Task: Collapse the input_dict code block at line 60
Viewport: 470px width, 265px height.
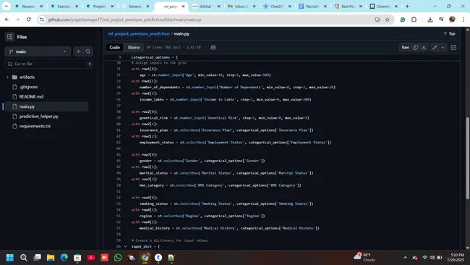Action: pos(126,247)
